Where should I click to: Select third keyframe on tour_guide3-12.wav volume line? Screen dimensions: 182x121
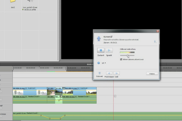coord(60,118)
